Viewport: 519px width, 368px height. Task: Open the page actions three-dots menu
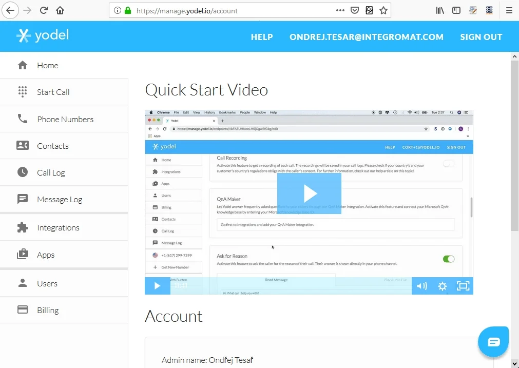click(340, 11)
